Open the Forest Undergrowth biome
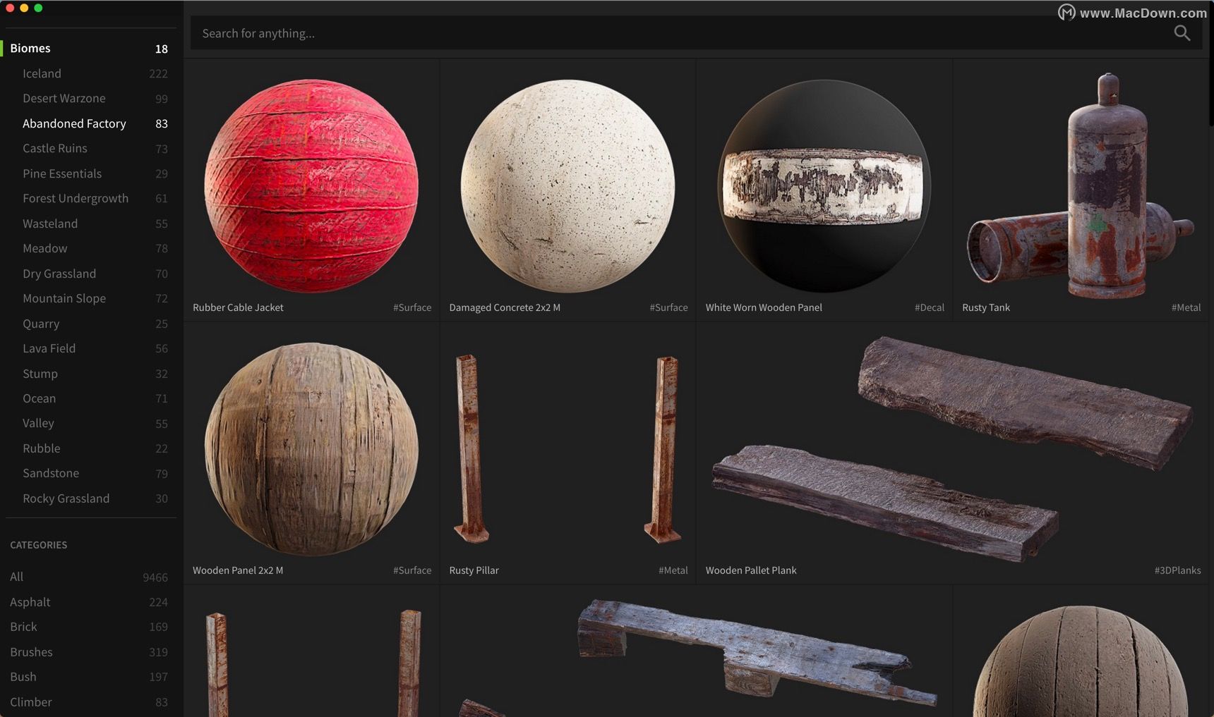1214x717 pixels. coord(89,199)
